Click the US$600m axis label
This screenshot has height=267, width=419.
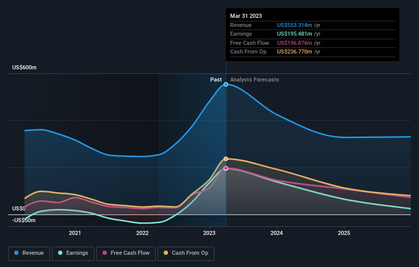pos(24,67)
